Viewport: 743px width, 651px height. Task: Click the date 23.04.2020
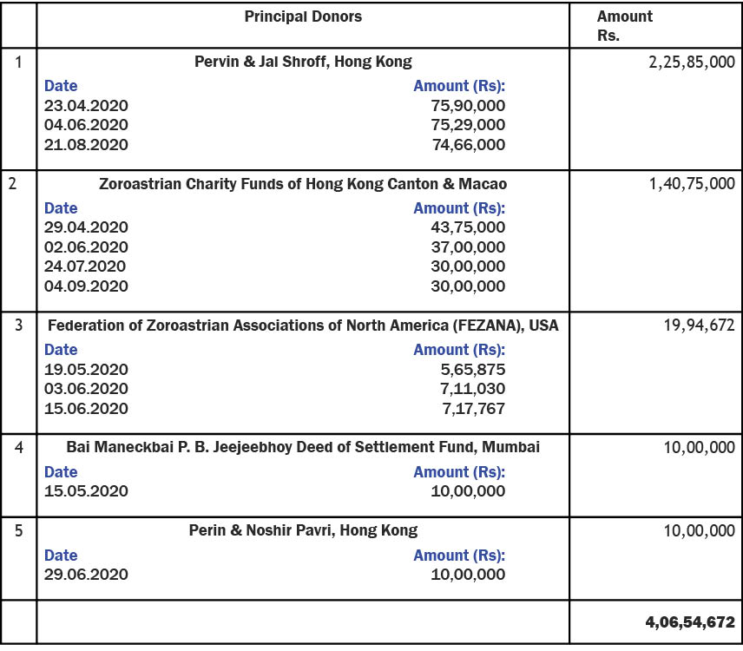tap(86, 105)
